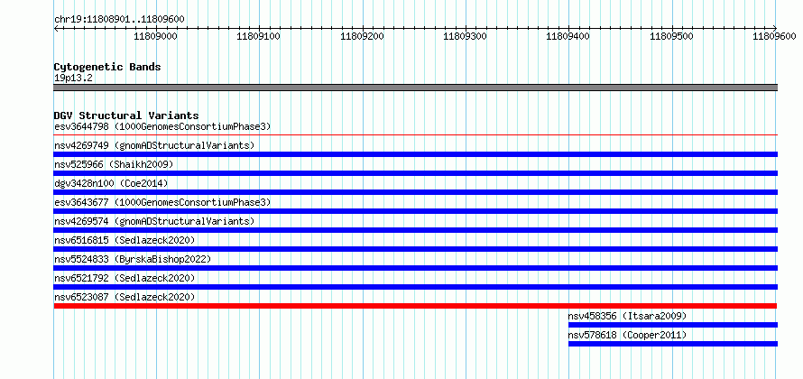The image size is (803, 379).
Task: Click the esv3643677 1000Genomes blue bar
Action: click(x=415, y=211)
